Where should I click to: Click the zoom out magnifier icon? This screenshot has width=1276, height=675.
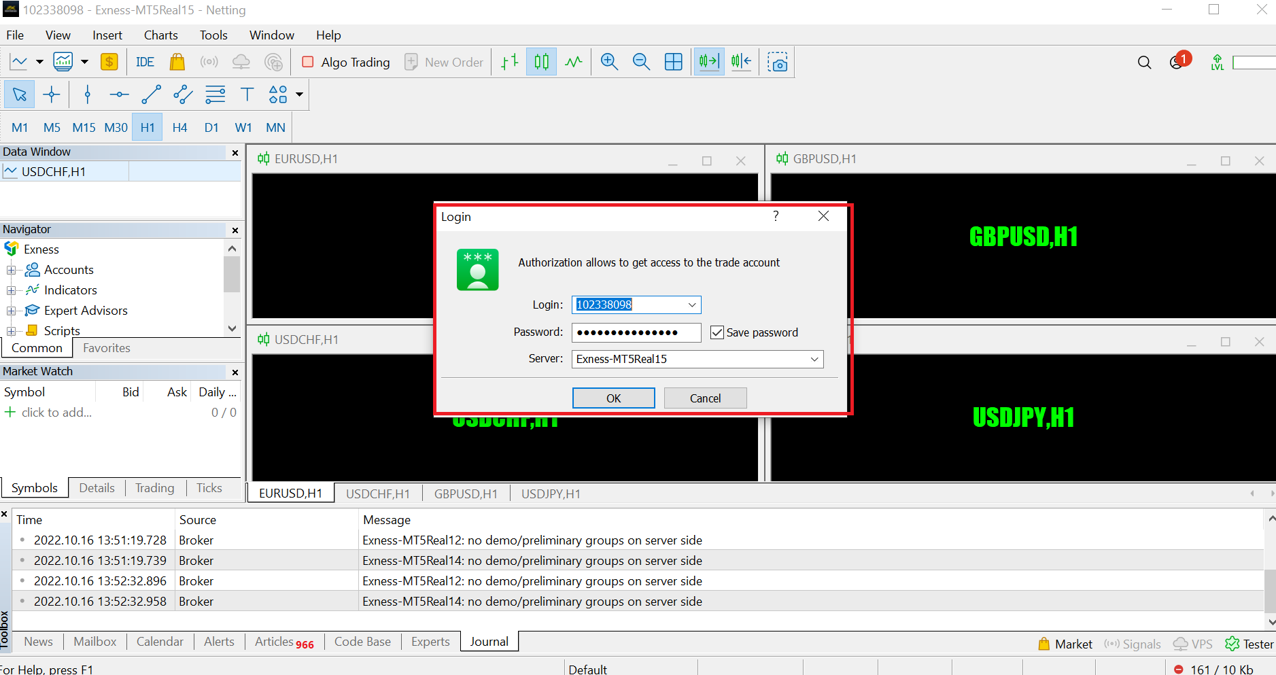pyautogui.click(x=642, y=62)
